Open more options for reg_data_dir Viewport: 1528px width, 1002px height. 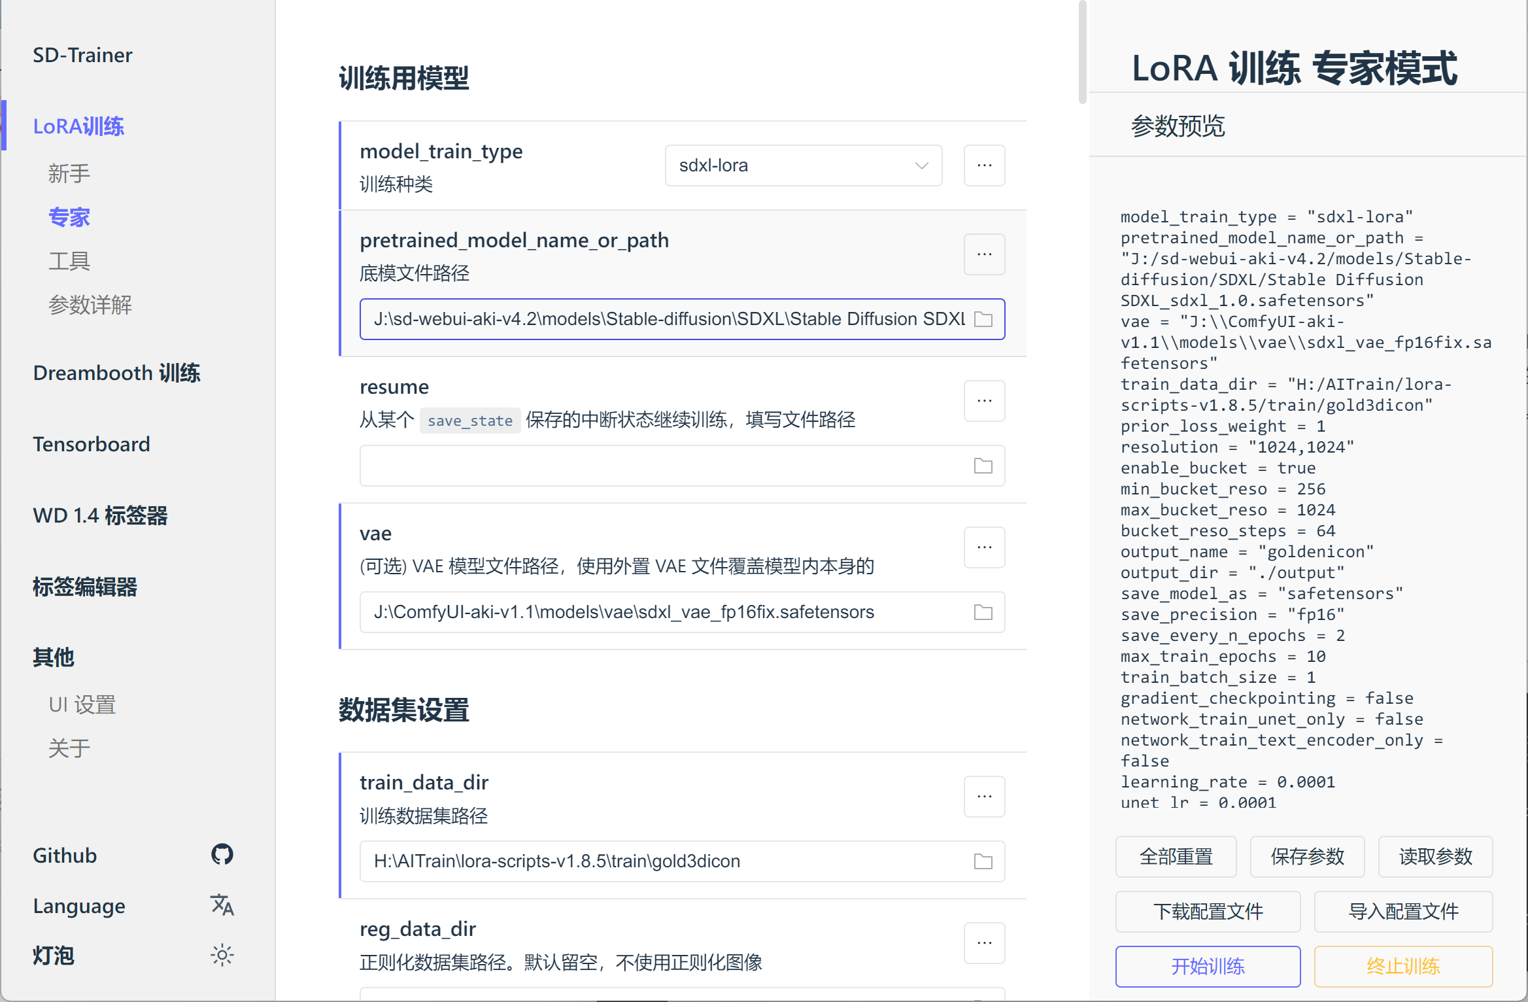(985, 943)
